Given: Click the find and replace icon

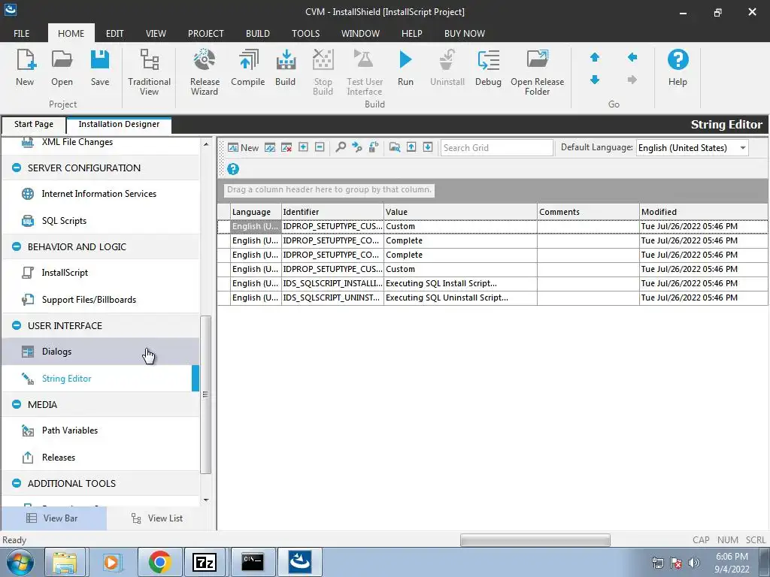Looking at the screenshot, I should pyautogui.click(x=374, y=147).
